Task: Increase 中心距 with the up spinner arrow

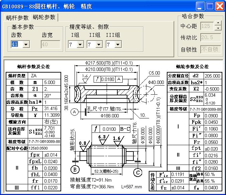Action: tap(218, 23)
